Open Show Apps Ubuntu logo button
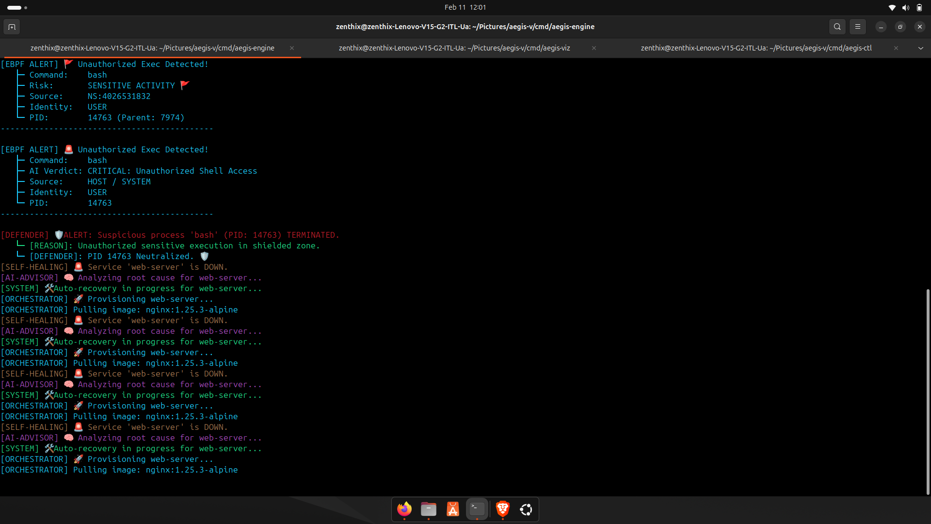Viewport: 931px width, 524px height. (526, 509)
